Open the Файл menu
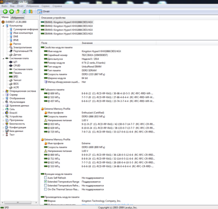The image size is (218, 209). point(4,6)
